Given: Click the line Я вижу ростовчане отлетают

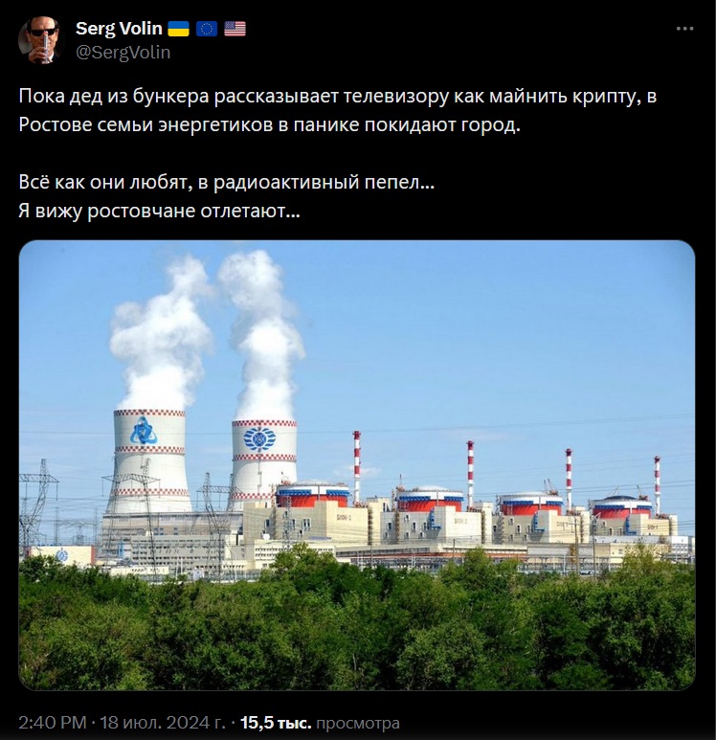Looking at the screenshot, I should coord(159,211).
